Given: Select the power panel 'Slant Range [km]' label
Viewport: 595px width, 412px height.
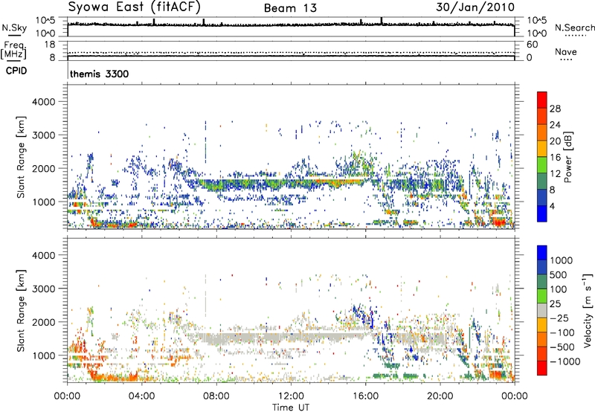Looking at the screenshot, I should (x=21, y=157).
